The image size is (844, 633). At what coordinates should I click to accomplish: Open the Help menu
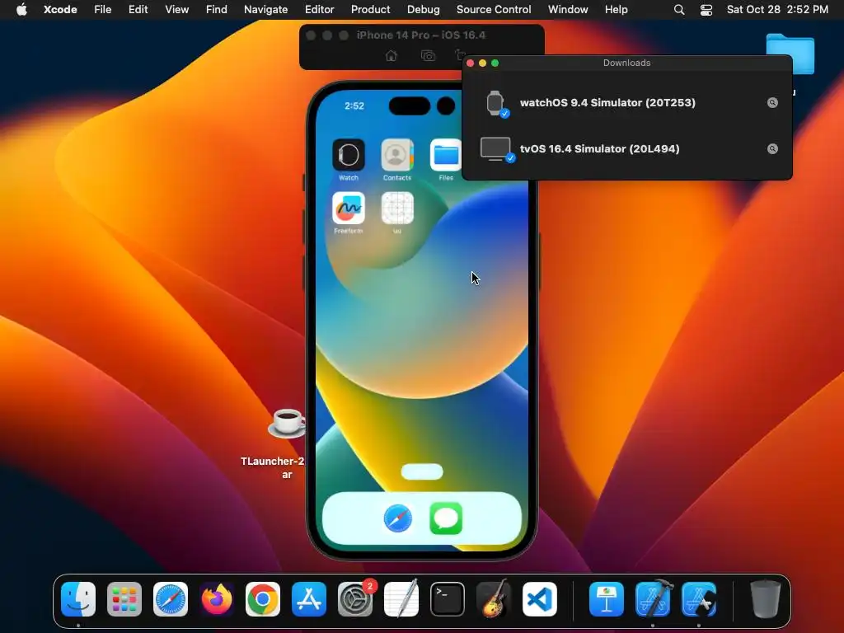(x=616, y=9)
